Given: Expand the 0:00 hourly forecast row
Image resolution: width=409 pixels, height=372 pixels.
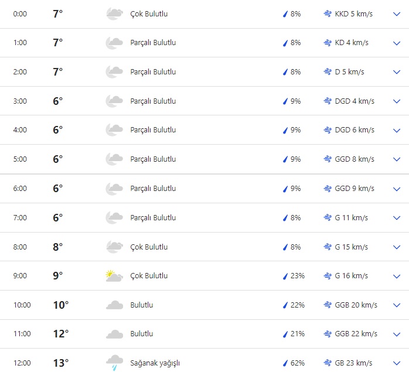Looking at the screenshot, I should click(x=396, y=13).
